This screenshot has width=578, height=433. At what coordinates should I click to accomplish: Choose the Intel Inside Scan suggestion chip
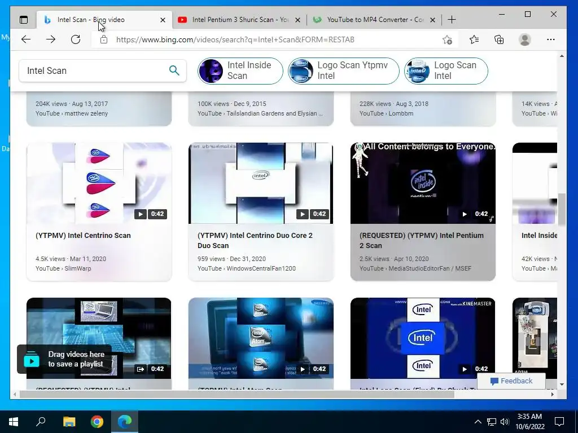[240, 70]
